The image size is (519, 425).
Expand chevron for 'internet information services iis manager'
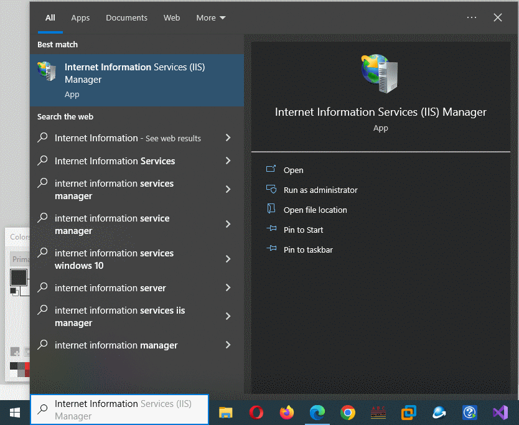coord(228,316)
